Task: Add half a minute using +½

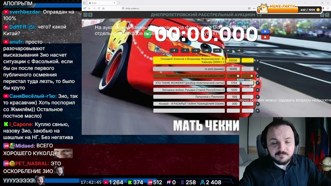Action: point(217,50)
